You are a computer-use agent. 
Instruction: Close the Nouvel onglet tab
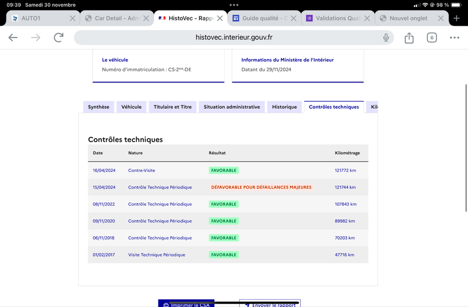(x=441, y=19)
